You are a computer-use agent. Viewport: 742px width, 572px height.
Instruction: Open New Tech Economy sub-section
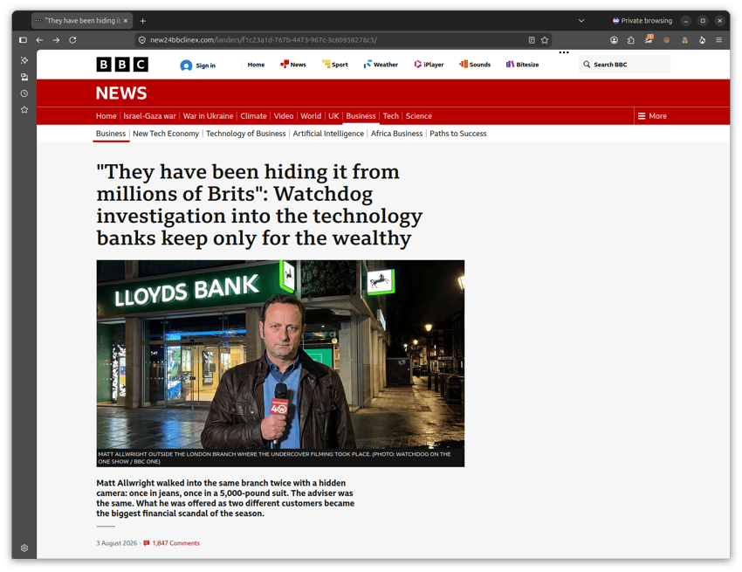(166, 134)
